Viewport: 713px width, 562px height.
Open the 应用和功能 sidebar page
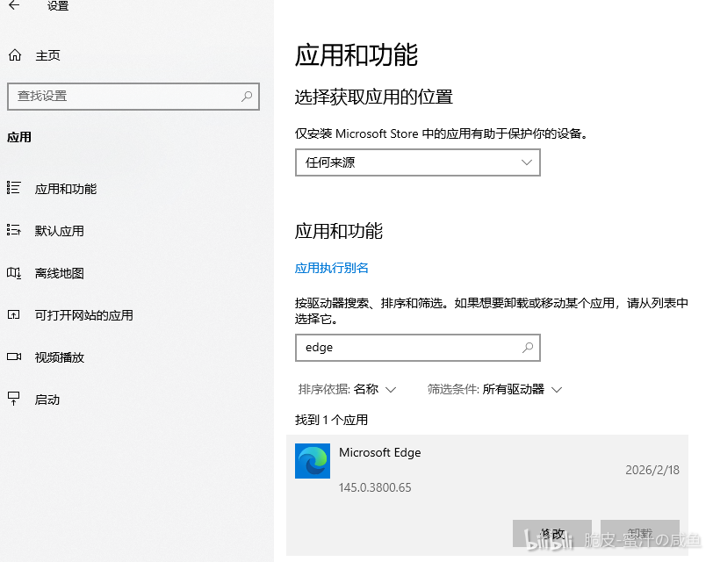(66, 189)
